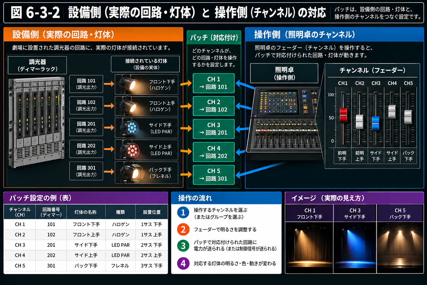Screen dimensions: 427x285
Task: Click the LED PAR cell in the CH 4 table row
Action: tap(120, 255)
